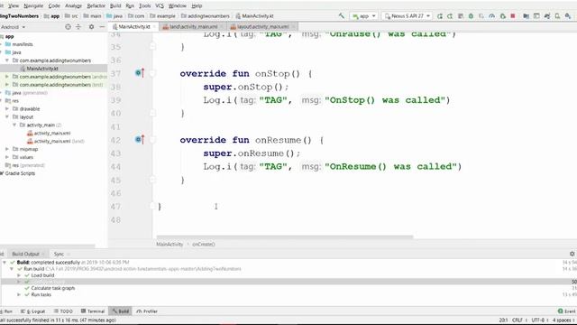
Task: Click the Collapse All icon in the Project panel
Action: (78, 27)
